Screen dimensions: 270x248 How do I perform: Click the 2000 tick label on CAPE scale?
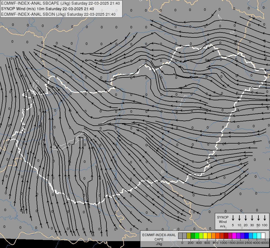coord(240,243)
